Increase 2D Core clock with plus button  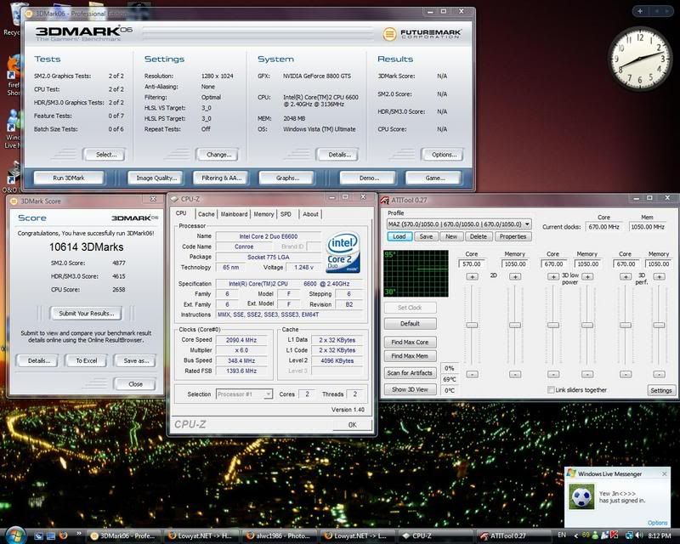(472, 276)
